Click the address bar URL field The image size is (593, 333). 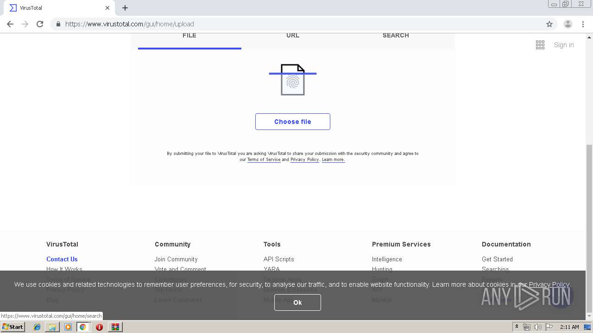296,24
